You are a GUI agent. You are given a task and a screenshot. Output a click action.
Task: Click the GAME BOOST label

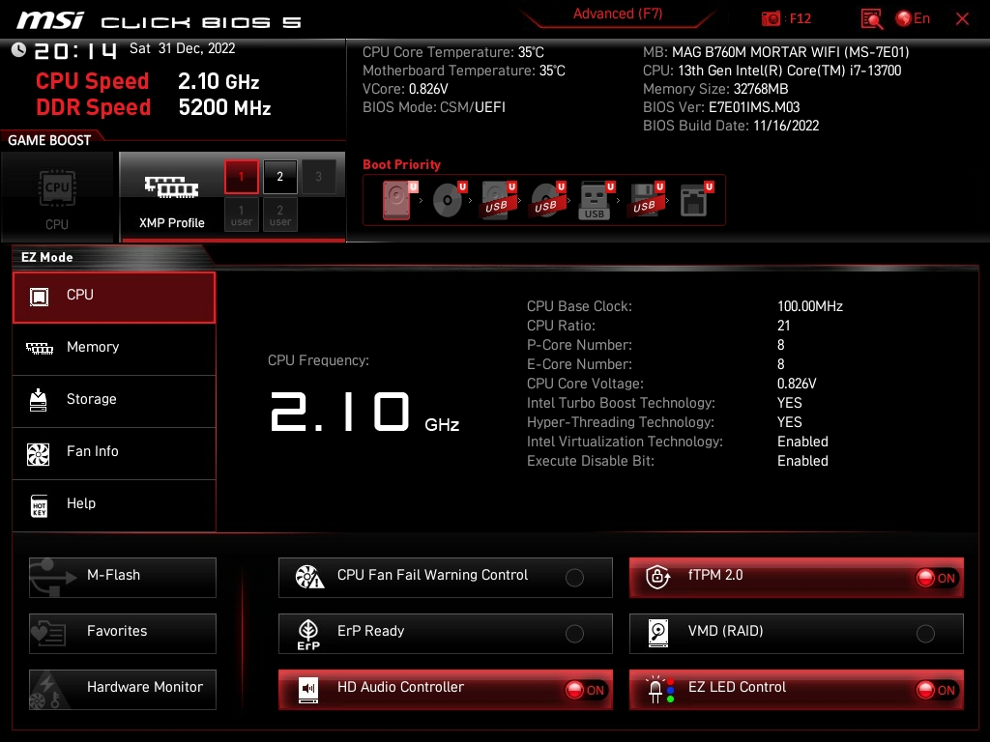coord(49,140)
